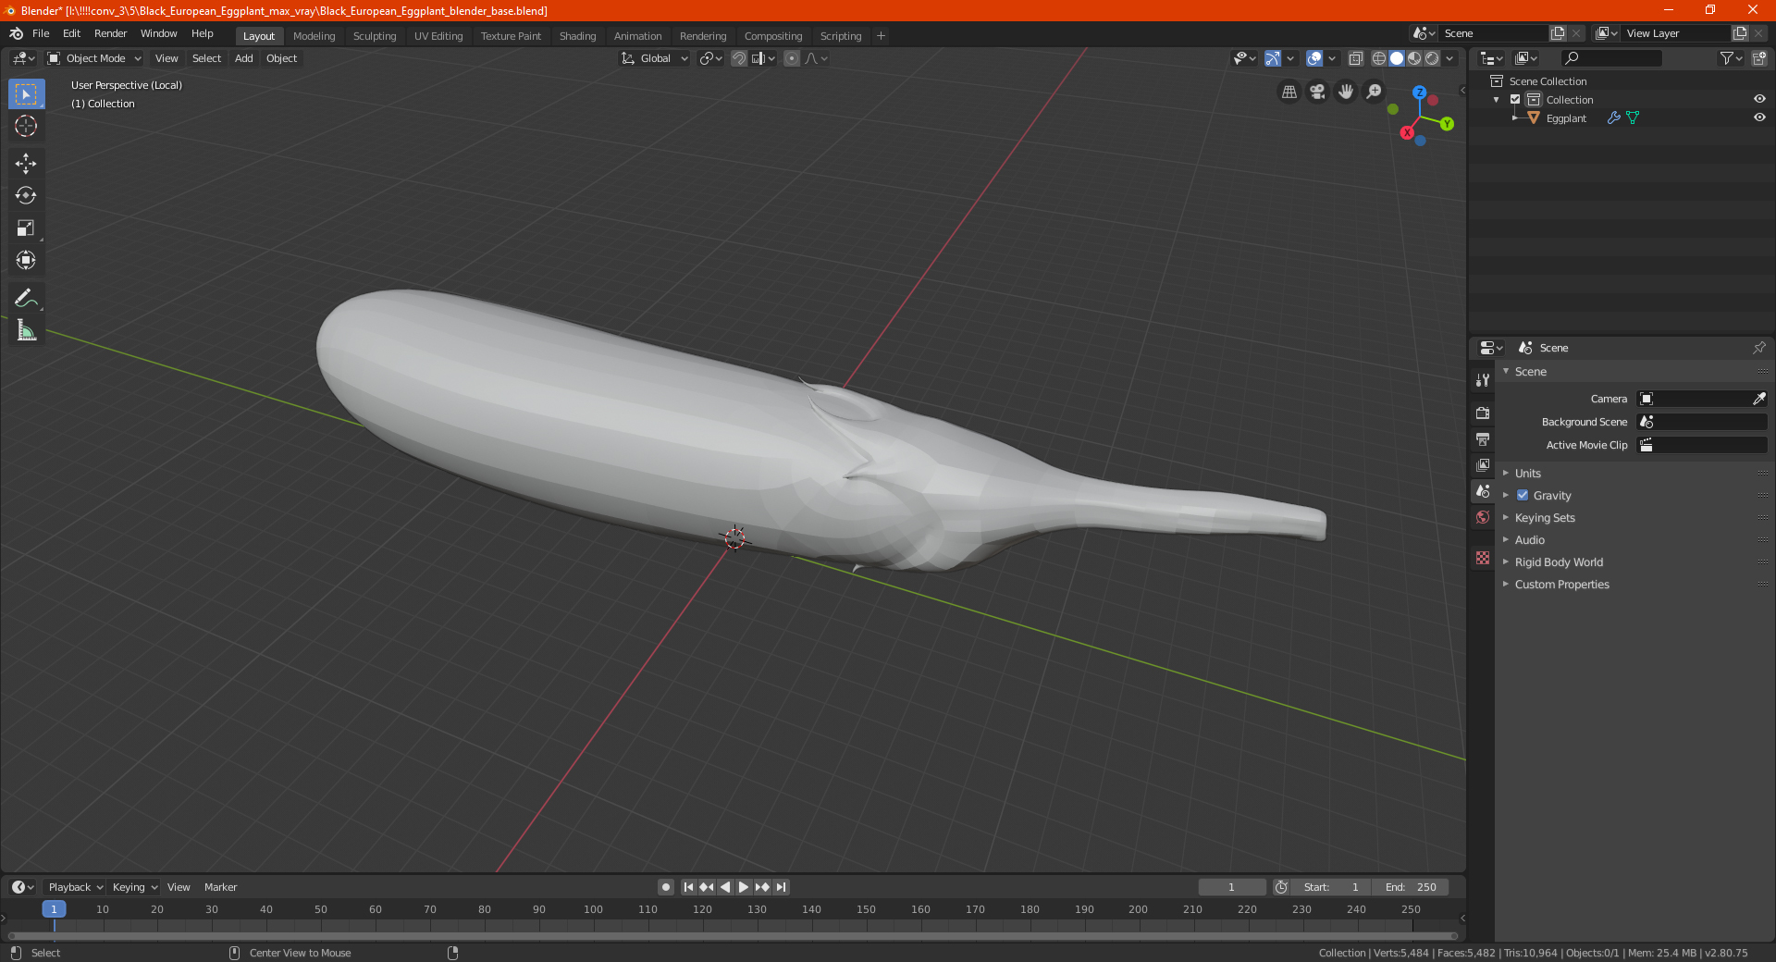Open Texture properties tab
1776x962 pixels.
point(1483,558)
